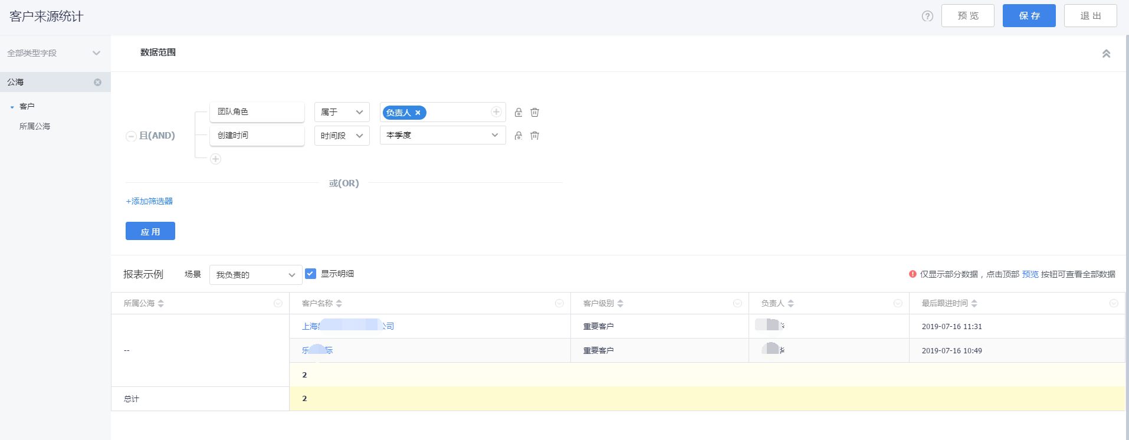Open the 本季度 time range dropdown
Viewport: 1129px width, 440px height.
pos(443,135)
